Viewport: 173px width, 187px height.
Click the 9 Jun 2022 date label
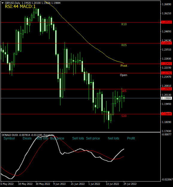point(60,184)
